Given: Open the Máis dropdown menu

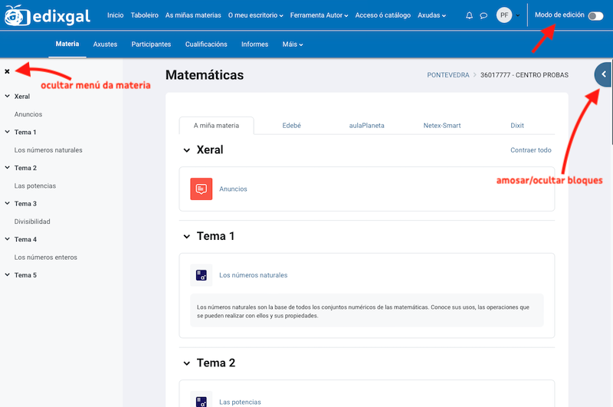Looking at the screenshot, I should click(293, 44).
